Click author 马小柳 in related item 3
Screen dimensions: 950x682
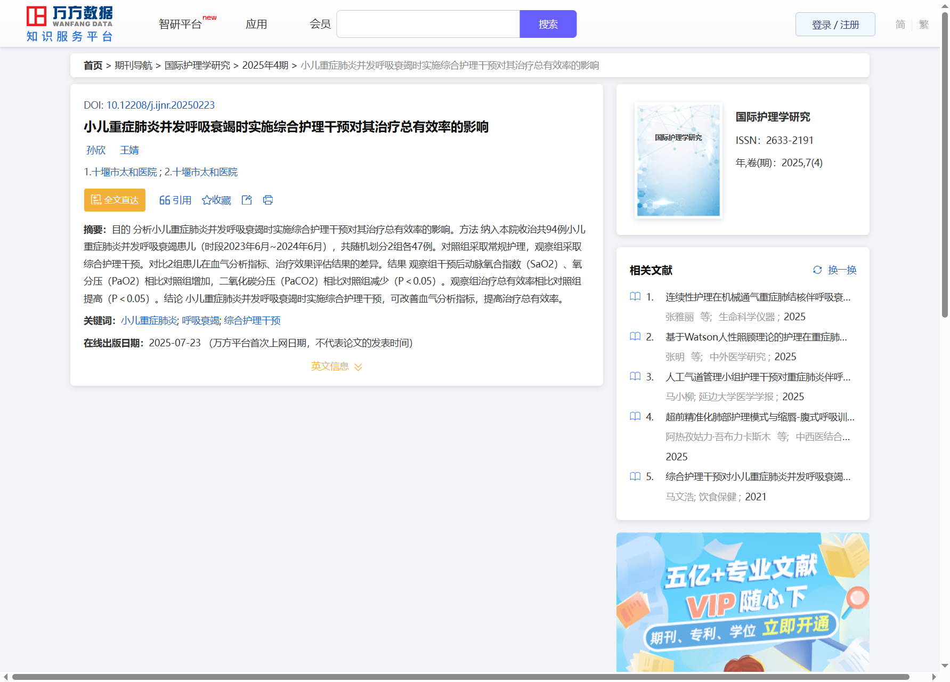pos(679,396)
